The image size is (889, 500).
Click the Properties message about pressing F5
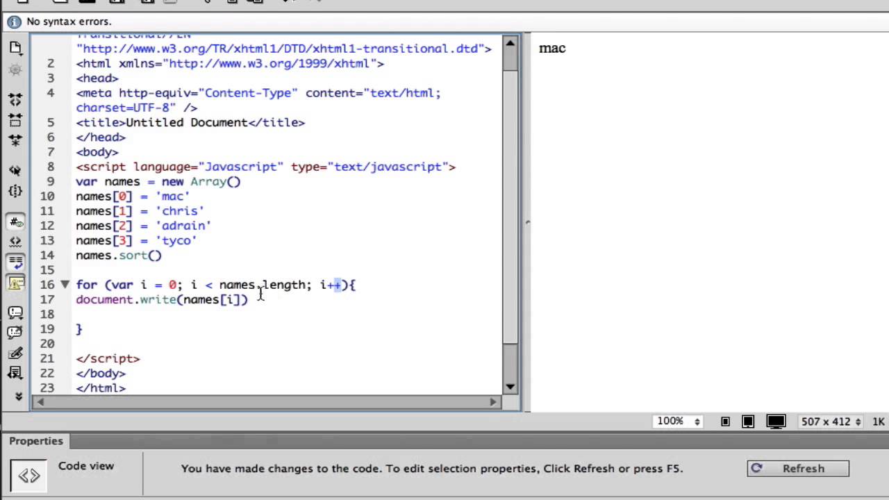click(x=432, y=469)
